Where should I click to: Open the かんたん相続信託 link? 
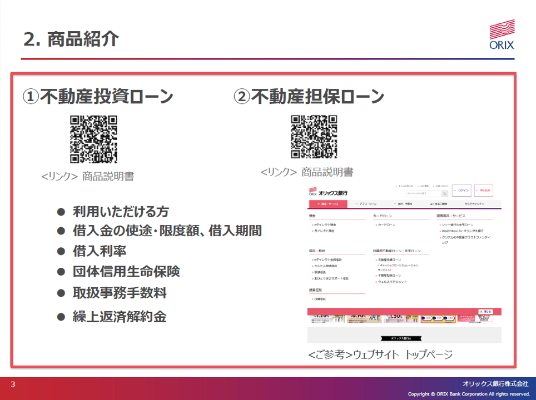coord(324,266)
